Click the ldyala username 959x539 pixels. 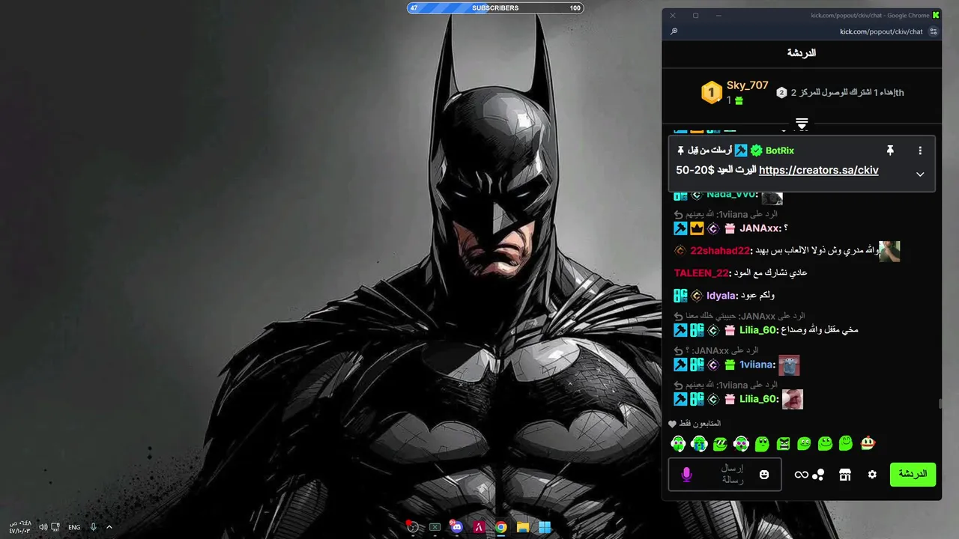(722, 296)
